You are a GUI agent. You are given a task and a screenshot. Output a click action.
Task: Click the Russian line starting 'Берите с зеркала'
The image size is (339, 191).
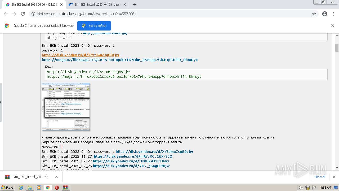click(112, 142)
